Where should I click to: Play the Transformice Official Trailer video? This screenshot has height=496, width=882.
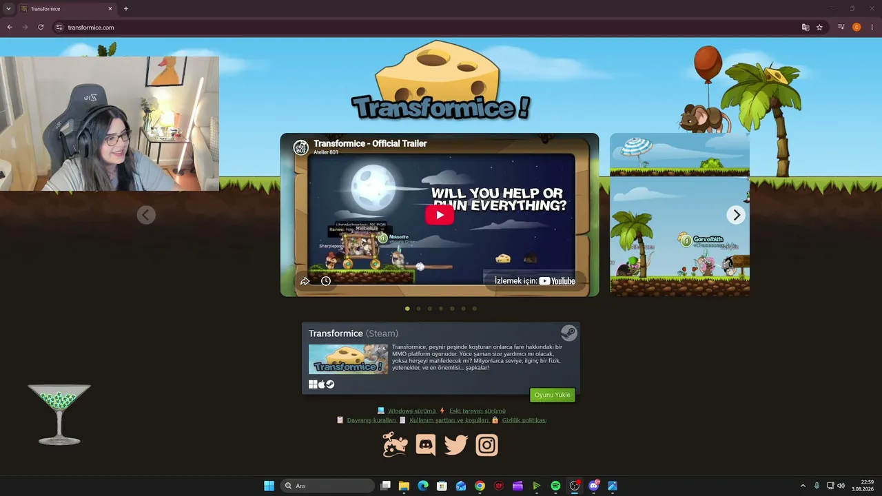[440, 214]
